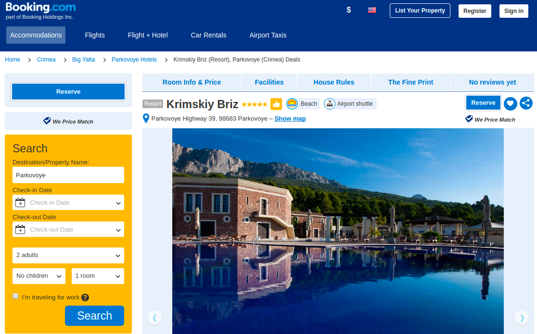This screenshot has width=537, height=334.
Task: Click the check-out calendar icon
Action: point(20,229)
